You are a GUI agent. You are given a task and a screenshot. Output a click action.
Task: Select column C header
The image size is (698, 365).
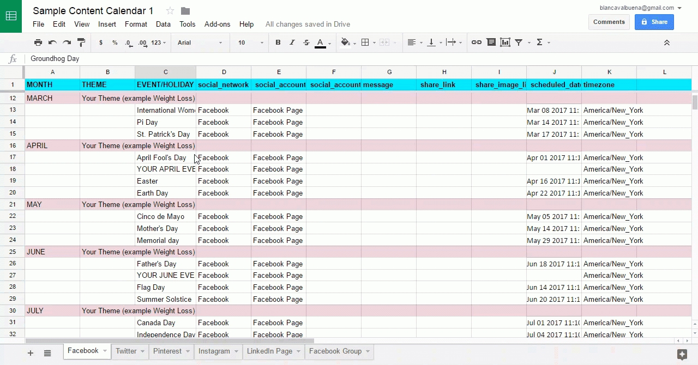pos(165,72)
